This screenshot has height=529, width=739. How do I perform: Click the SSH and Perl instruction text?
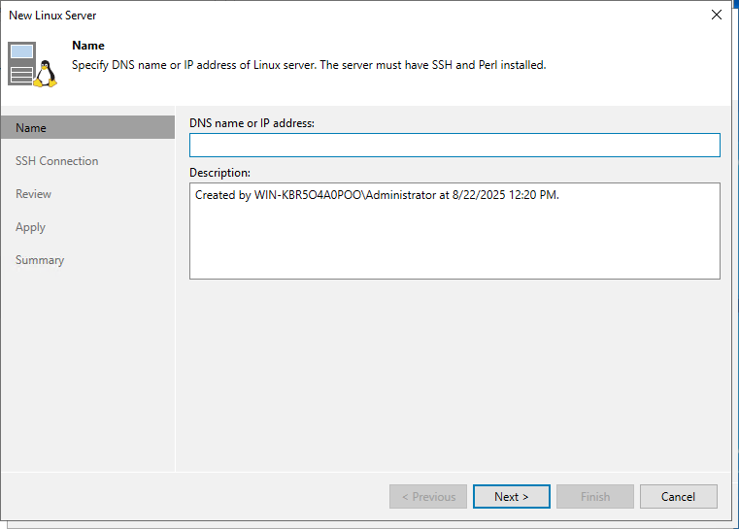coord(309,65)
